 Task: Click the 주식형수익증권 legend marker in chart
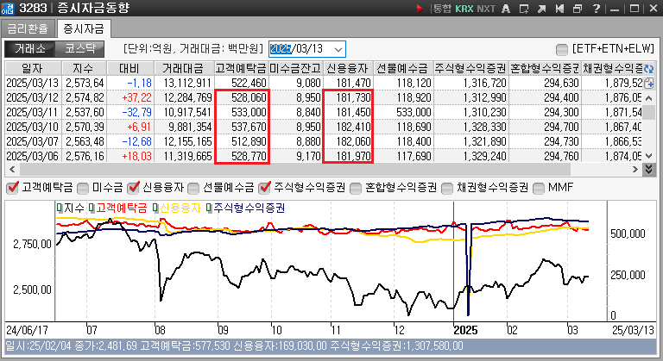209,208
